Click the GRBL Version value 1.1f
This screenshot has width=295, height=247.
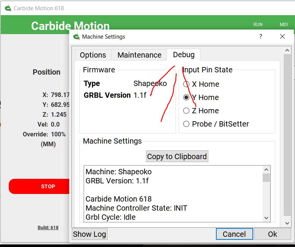[140, 95]
